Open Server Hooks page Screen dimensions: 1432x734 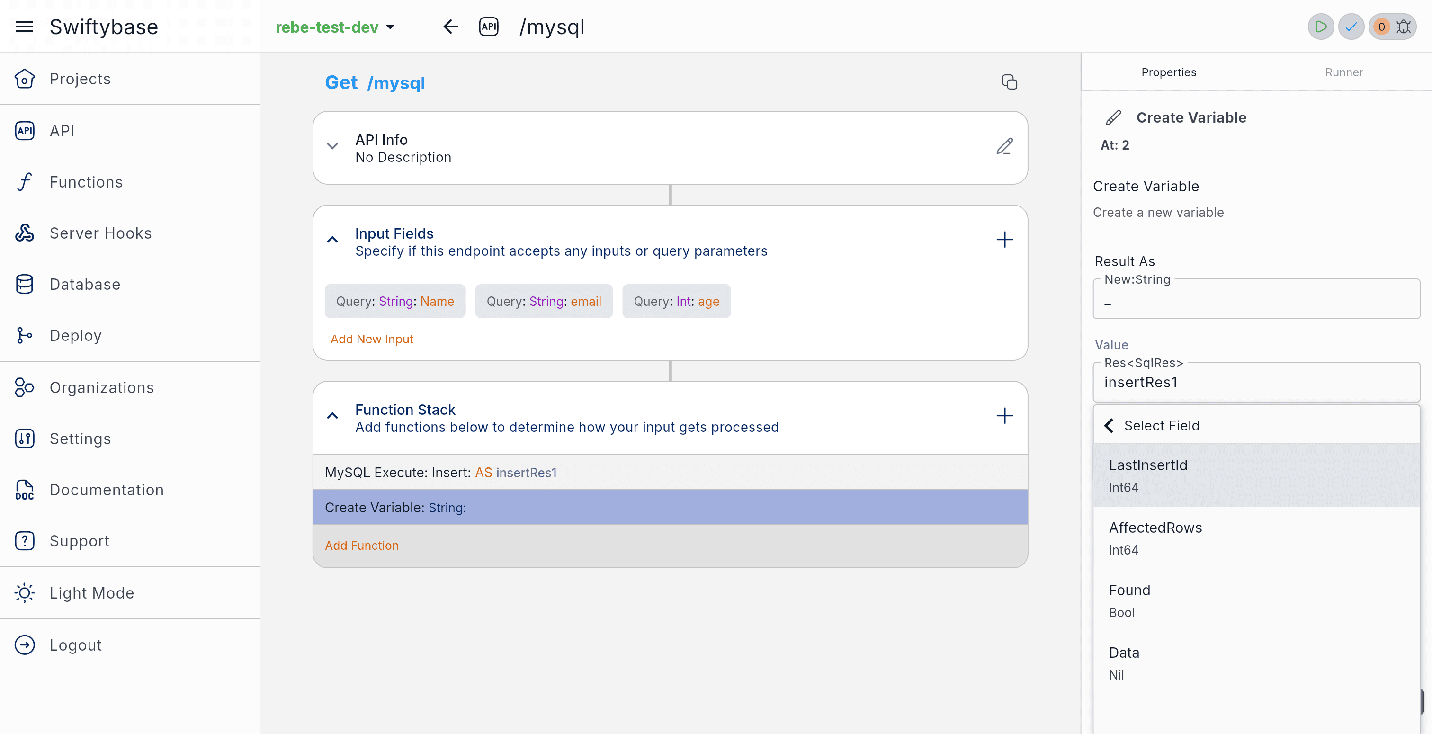coord(130,233)
